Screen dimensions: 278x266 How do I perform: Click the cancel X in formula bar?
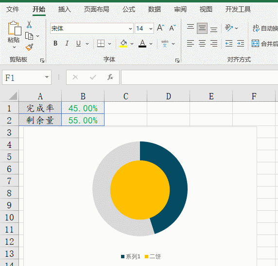[75, 77]
